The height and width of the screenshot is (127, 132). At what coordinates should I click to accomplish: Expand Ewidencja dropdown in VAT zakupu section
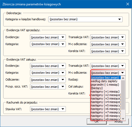point(48,66)
